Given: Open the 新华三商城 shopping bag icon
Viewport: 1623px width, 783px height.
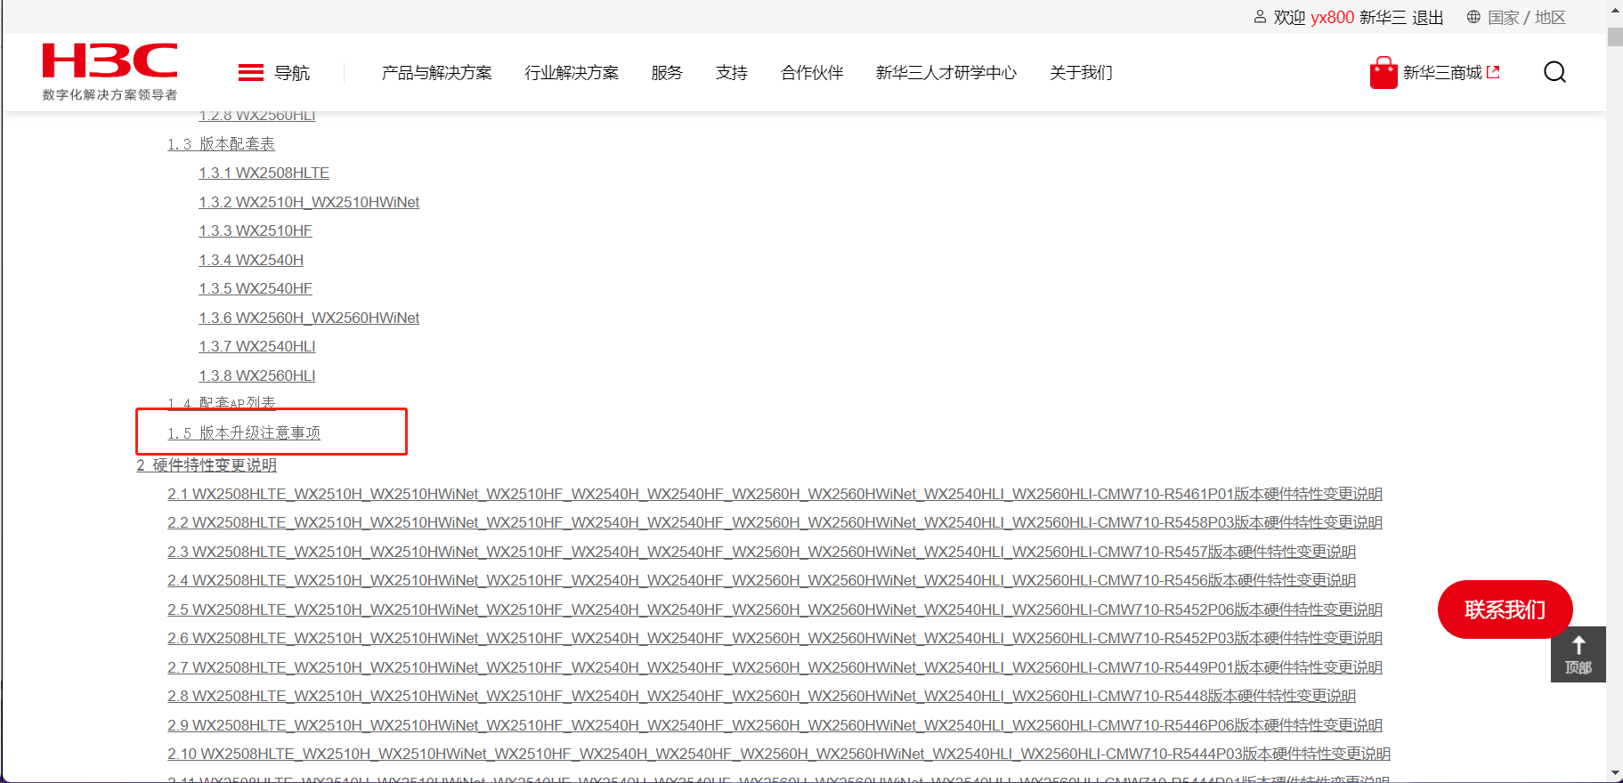Looking at the screenshot, I should coord(1384,73).
